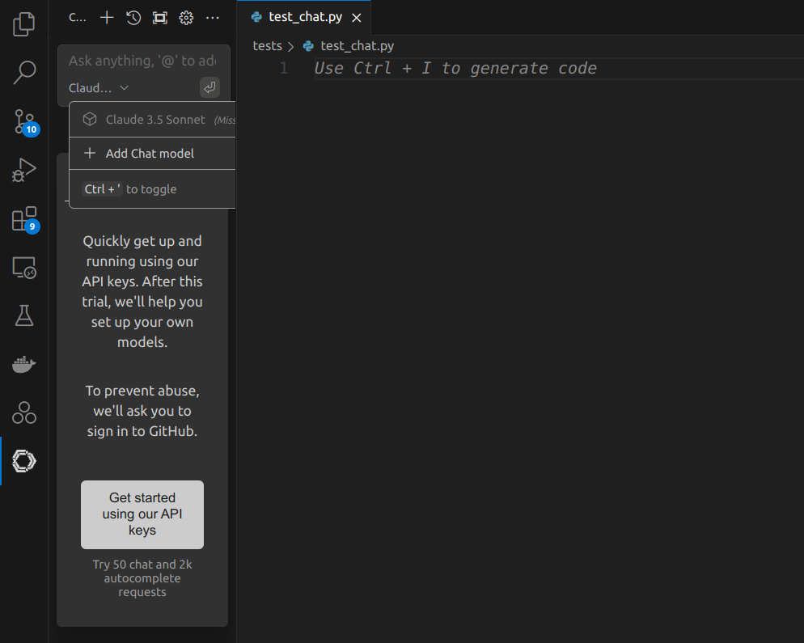Image resolution: width=804 pixels, height=643 pixels.
Task: View chat history with clock icon
Action: pos(133,18)
